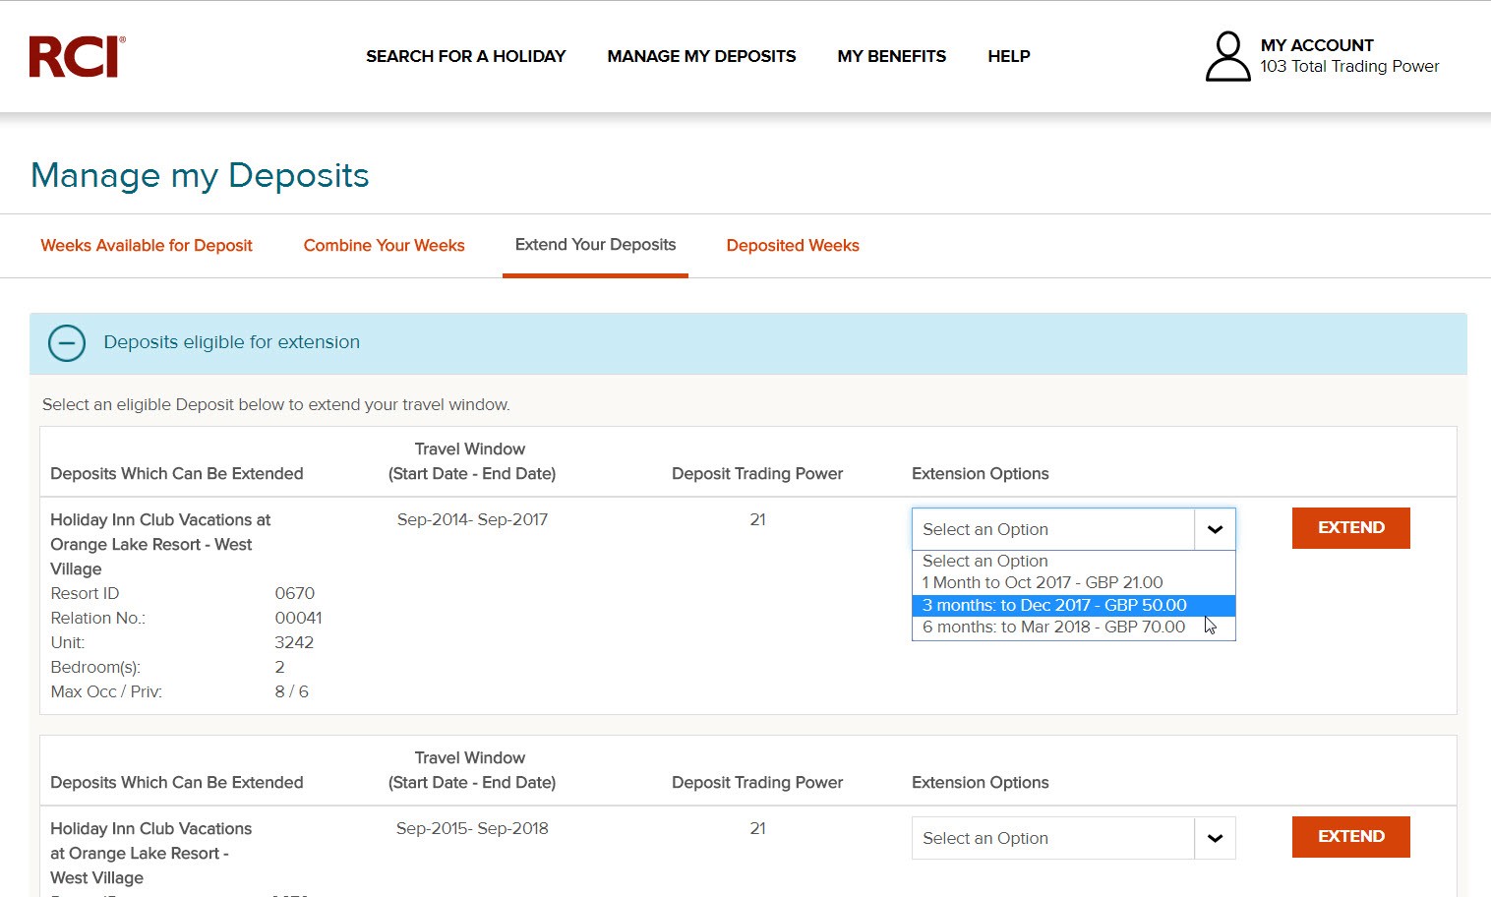Click the Manage my Deposits page heading
1491x897 pixels.
(x=200, y=175)
